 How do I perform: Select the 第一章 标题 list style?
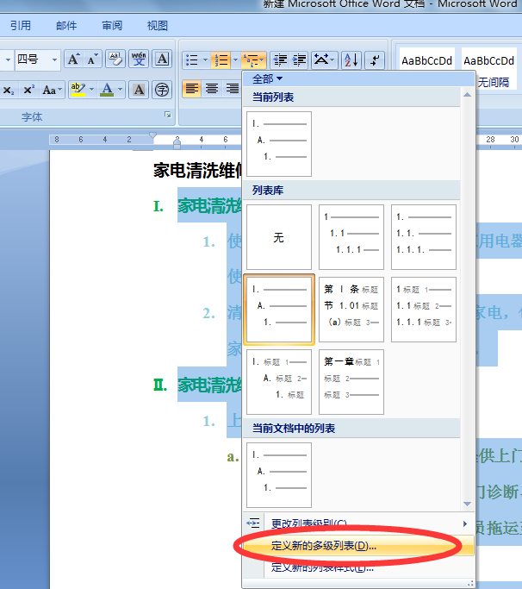click(351, 382)
